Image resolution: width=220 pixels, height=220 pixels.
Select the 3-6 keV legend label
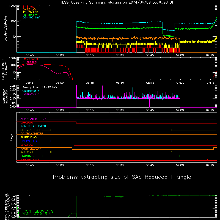pos(28,7)
